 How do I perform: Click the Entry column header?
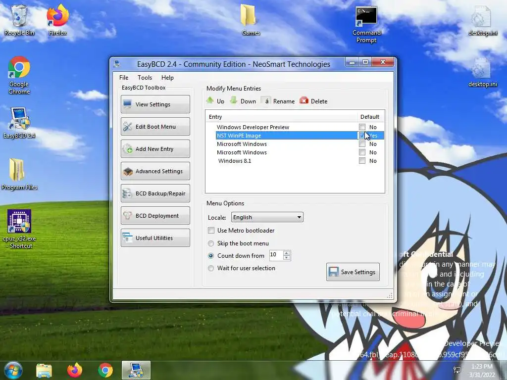pyautogui.click(x=281, y=117)
